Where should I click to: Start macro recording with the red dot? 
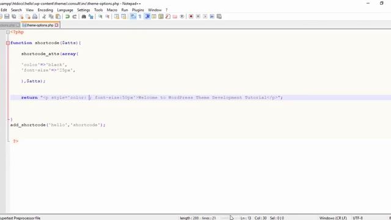point(191,16)
